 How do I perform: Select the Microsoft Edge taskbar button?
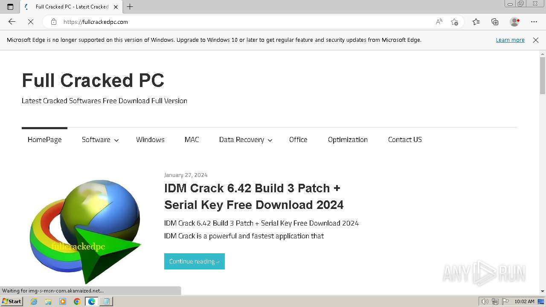[91, 301]
